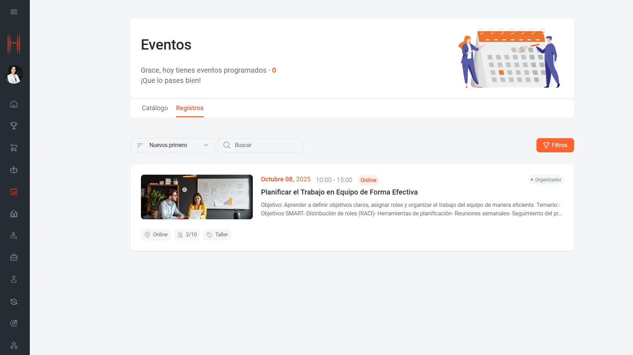Open event title 'Planificar el Trabajo en Equipo'
The image size is (633, 355).
pyautogui.click(x=339, y=192)
